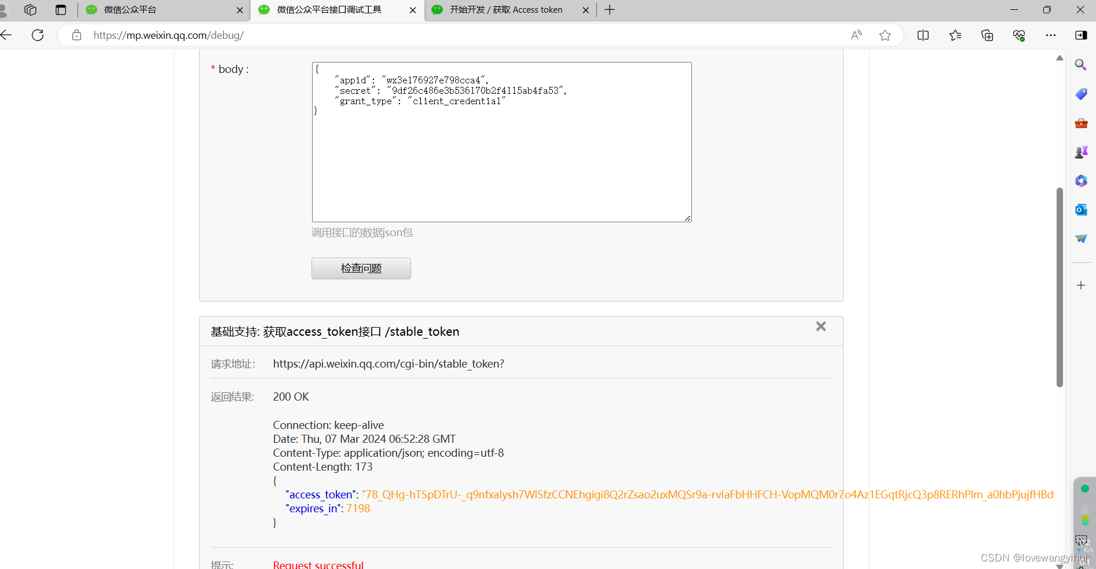The image size is (1096, 569).
Task: Add this page to favorites star
Action: point(885,35)
